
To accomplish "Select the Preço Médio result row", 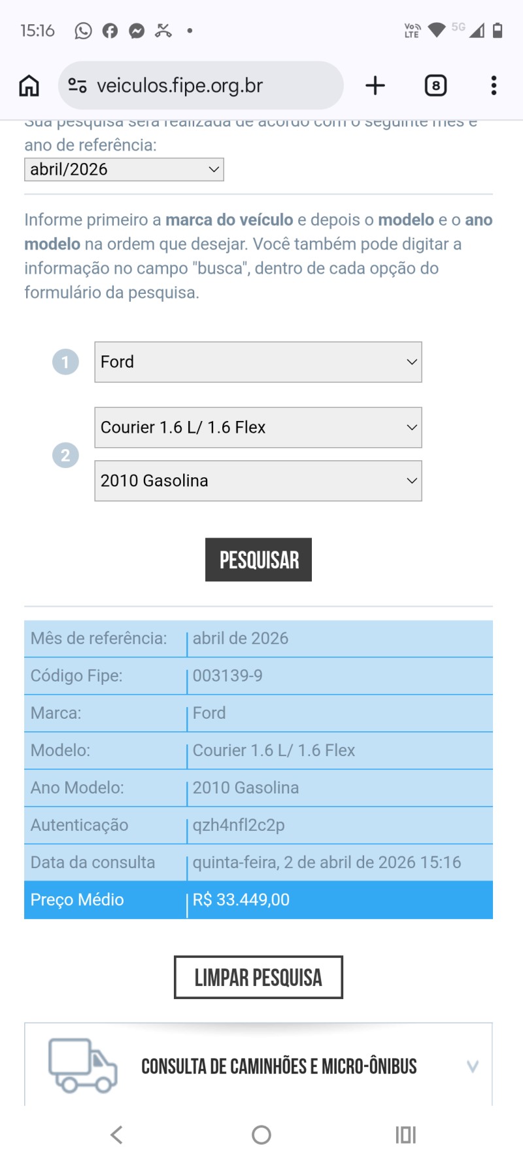I will coord(258,900).
